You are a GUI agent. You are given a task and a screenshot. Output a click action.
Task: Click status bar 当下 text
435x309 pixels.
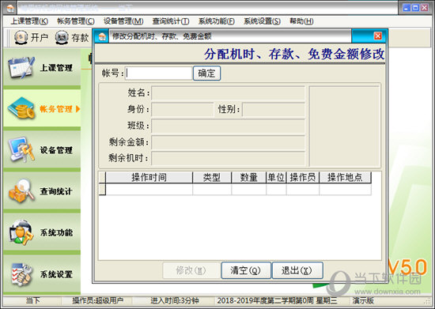coord(33,300)
